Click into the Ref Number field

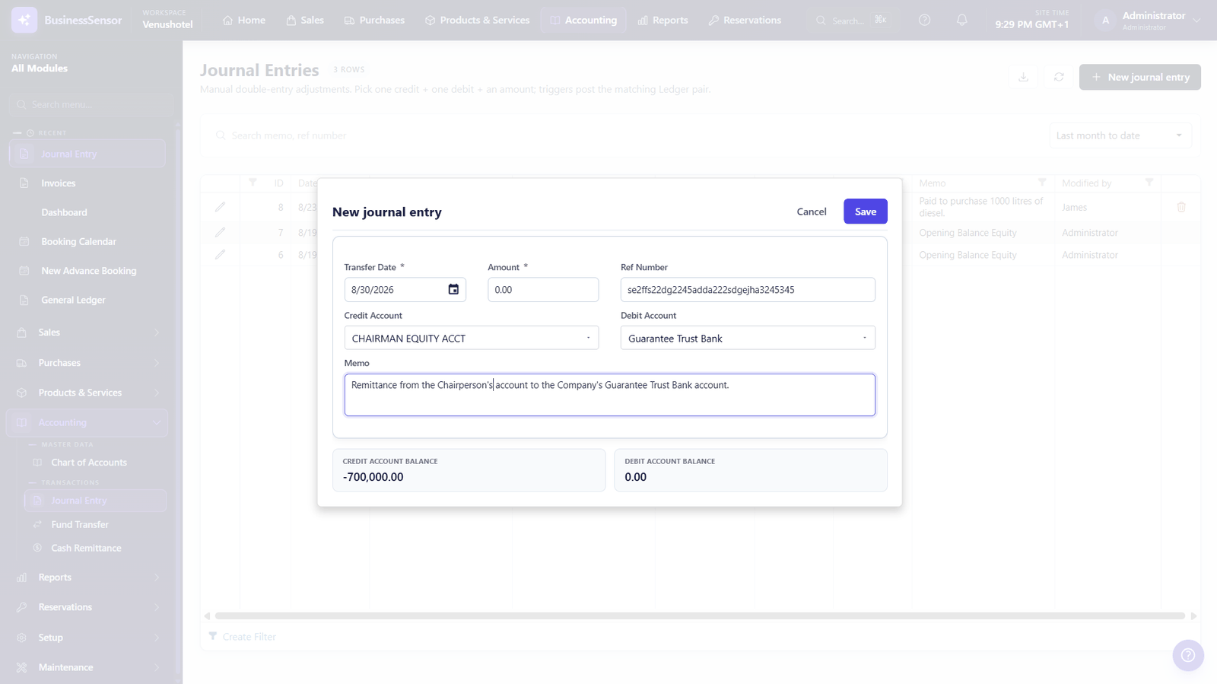click(748, 289)
